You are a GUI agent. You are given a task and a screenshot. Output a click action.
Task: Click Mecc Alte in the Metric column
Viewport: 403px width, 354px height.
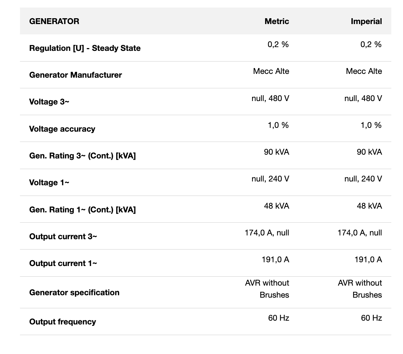[271, 71]
